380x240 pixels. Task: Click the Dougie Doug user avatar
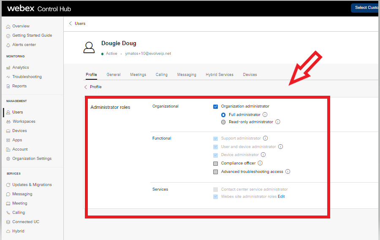pos(89,47)
